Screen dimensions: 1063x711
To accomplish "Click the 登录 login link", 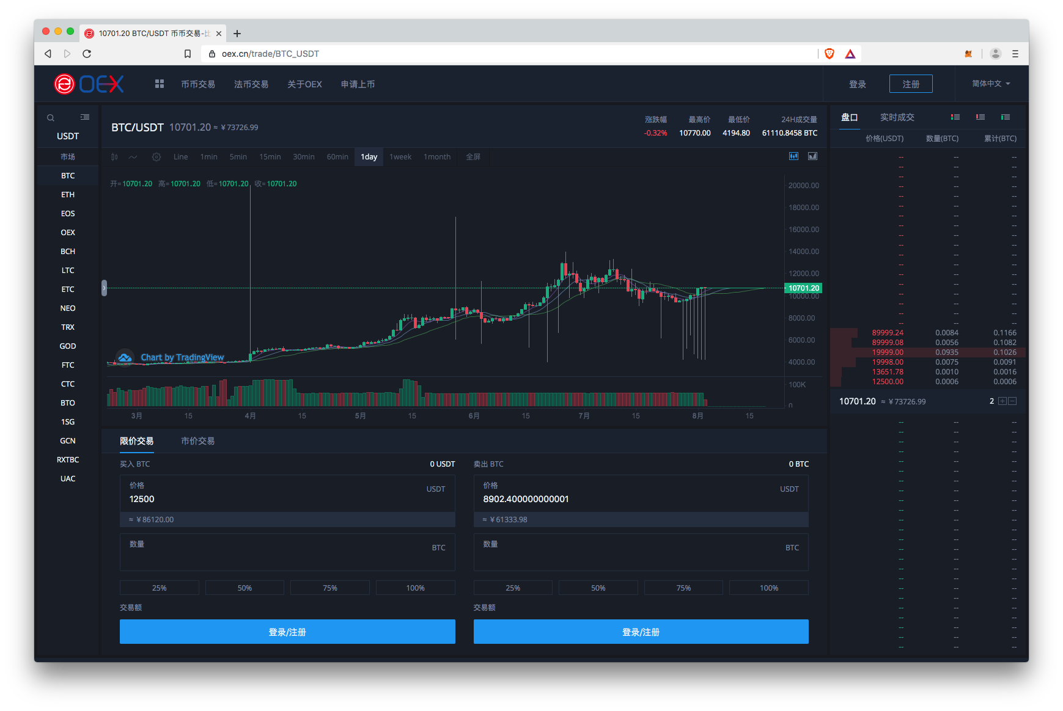I will coord(858,84).
